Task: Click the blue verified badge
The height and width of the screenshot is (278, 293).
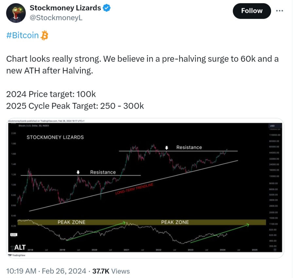Action: click(107, 8)
